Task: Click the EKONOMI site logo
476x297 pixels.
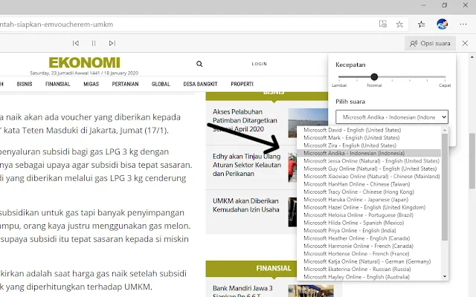Action: [84, 62]
